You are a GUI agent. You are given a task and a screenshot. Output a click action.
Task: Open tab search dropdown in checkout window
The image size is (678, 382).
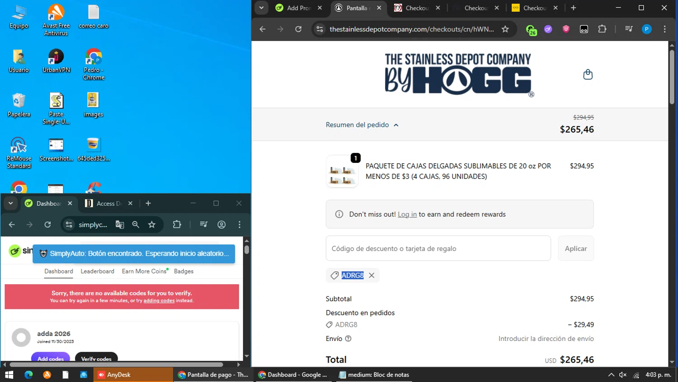(261, 8)
